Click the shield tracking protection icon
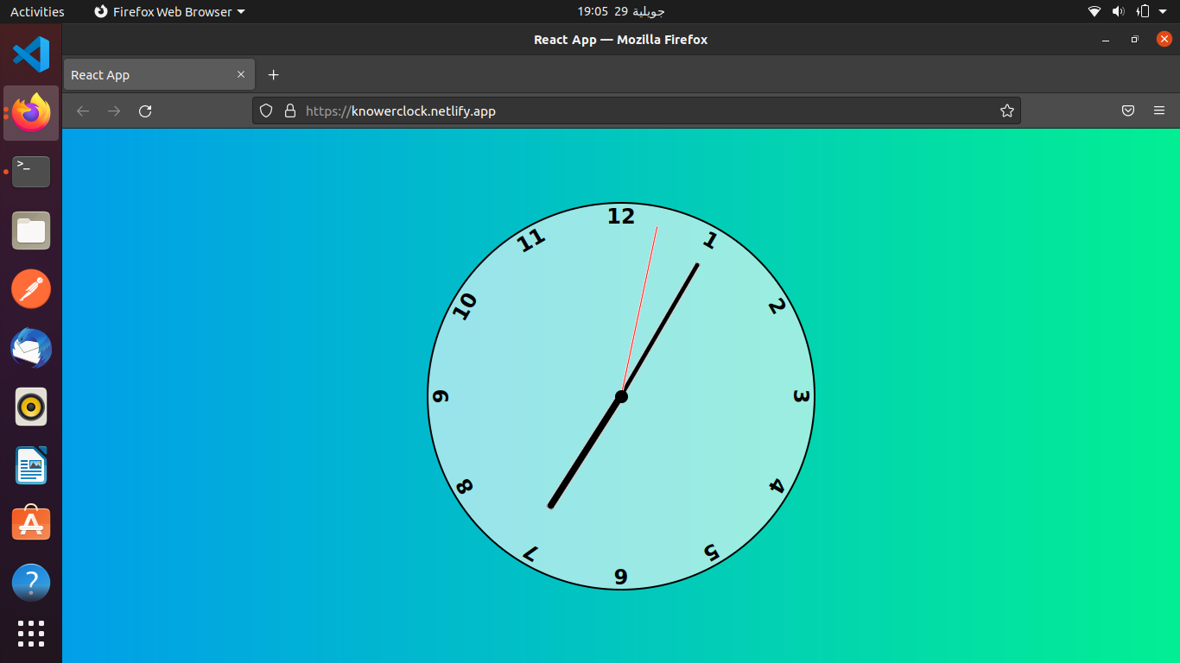 (266, 110)
